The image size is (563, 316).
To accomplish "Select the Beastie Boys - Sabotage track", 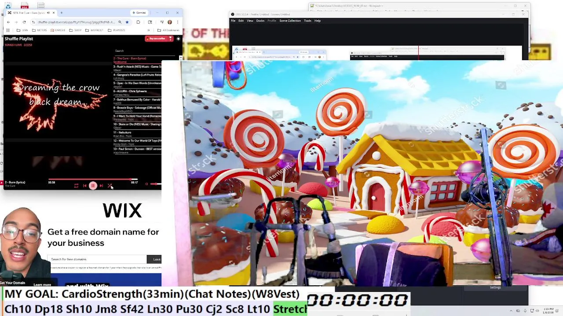I will coord(137,109).
